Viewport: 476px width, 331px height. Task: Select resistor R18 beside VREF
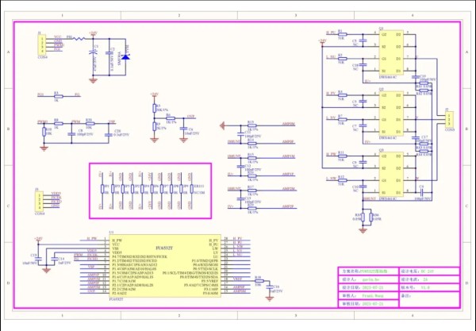tap(259, 281)
